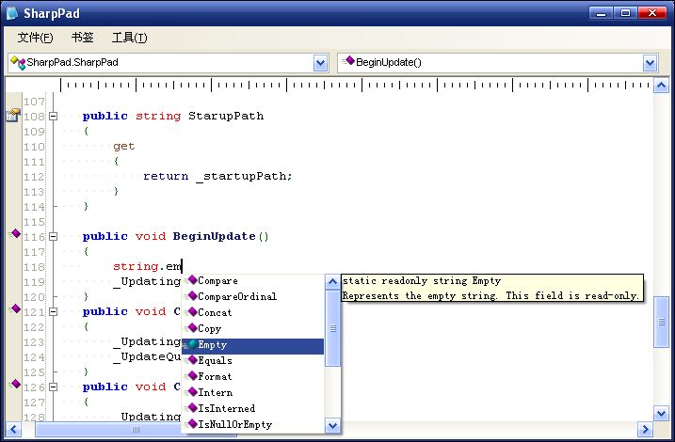
Task: Click the method marker icon at line 126
Action: tap(15, 385)
